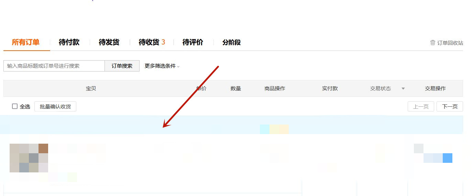Switch to the 所有订单 tab

click(x=26, y=42)
